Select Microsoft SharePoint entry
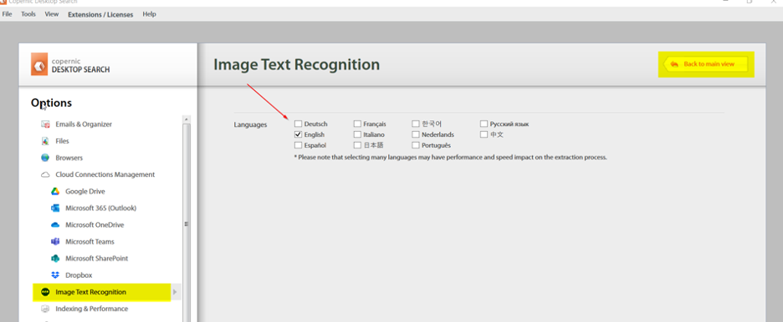This screenshot has height=322, width=783. [96, 259]
